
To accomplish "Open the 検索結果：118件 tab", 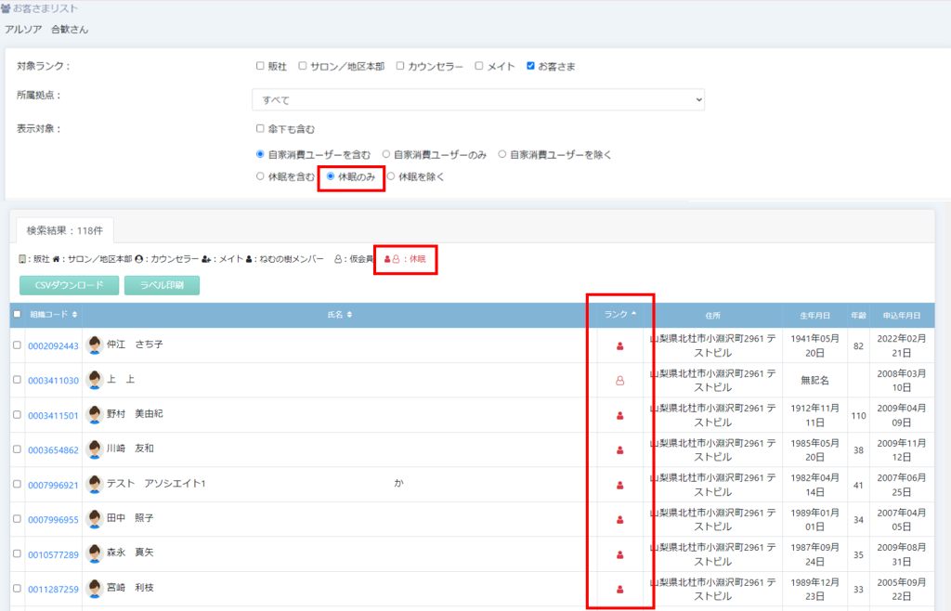I will [x=64, y=227].
